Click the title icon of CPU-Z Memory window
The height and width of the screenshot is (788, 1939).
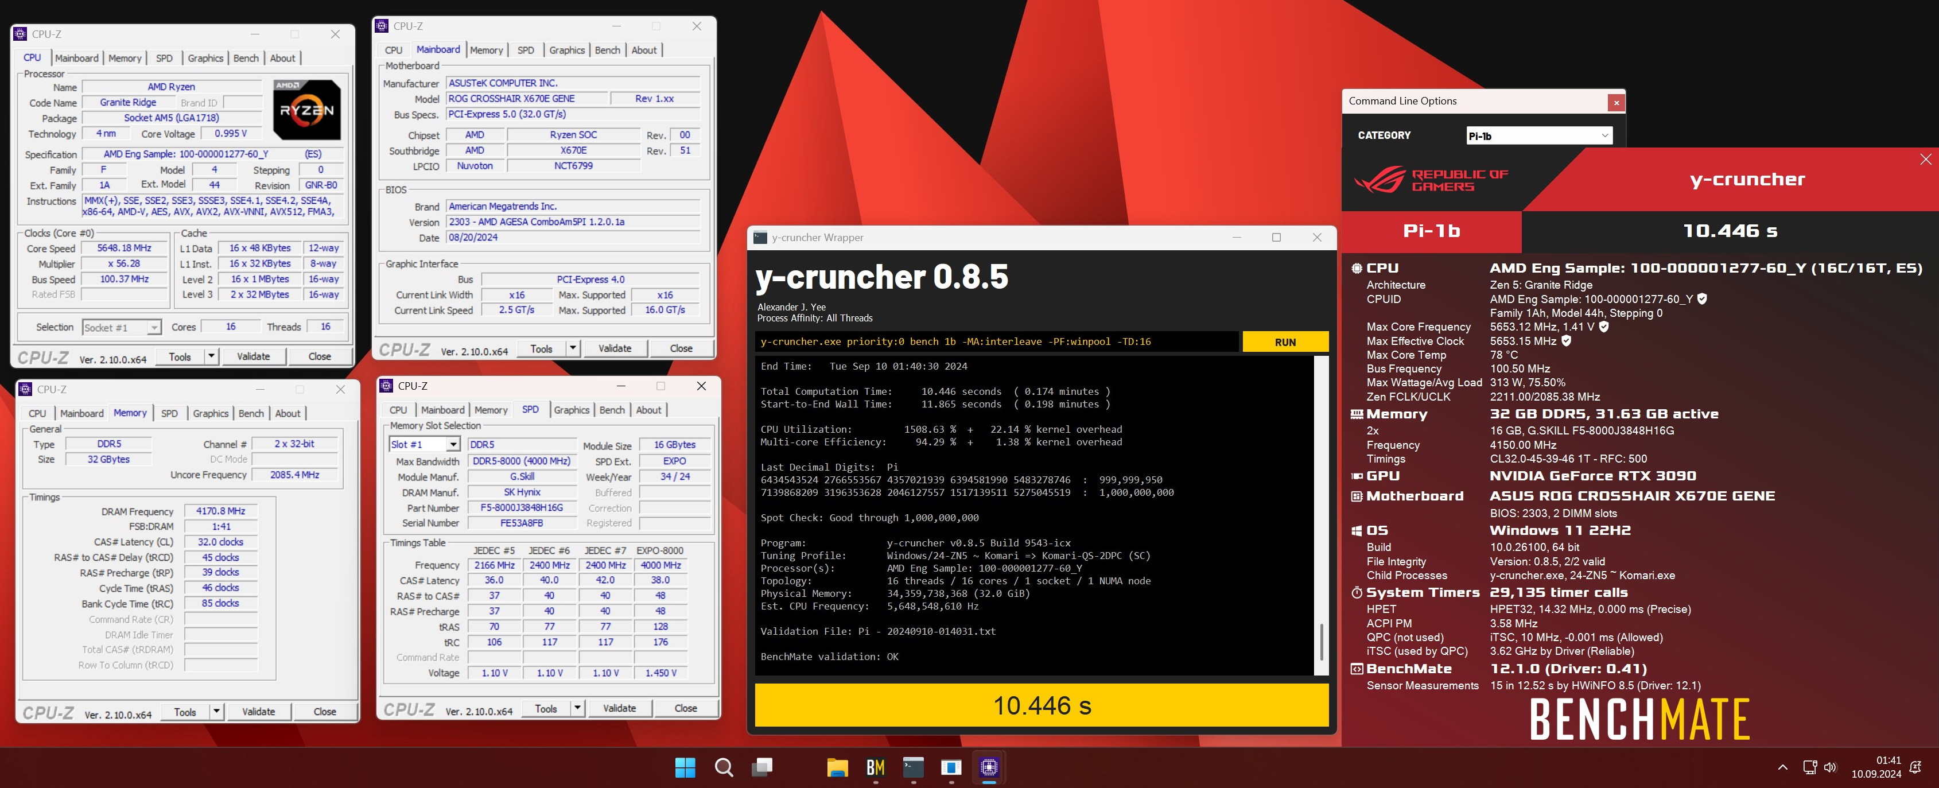coord(25,389)
